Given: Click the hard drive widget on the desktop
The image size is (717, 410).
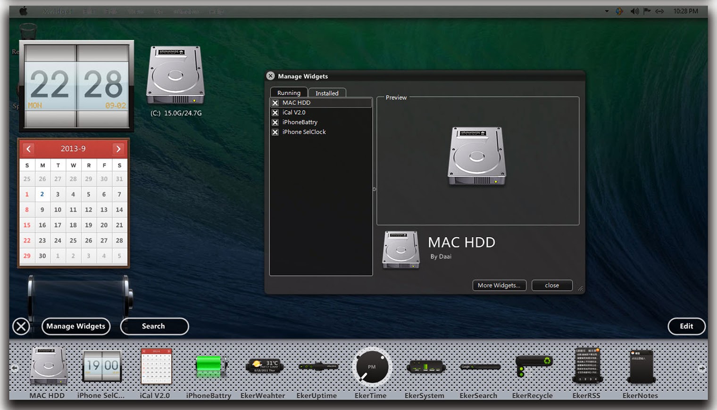Looking at the screenshot, I should (175, 75).
